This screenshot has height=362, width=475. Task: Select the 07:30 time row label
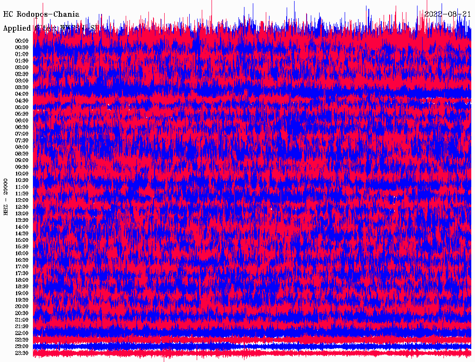click(x=22, y=141)
